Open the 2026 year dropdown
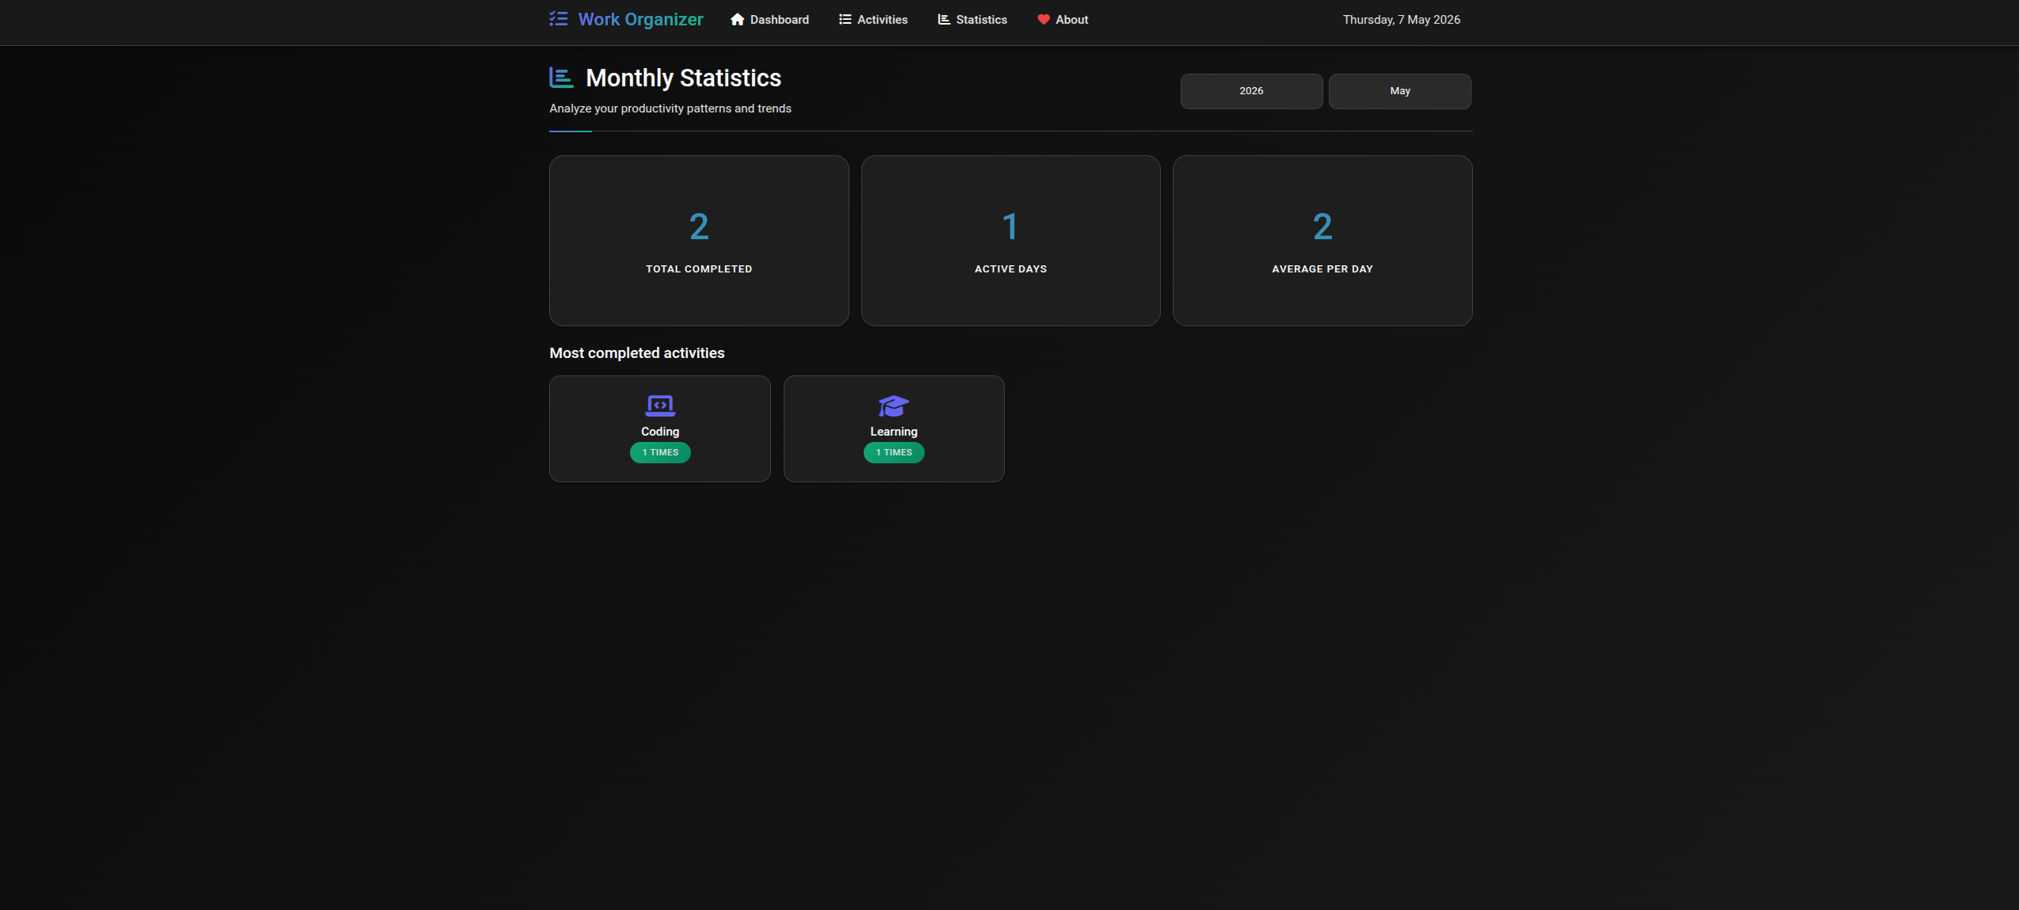2019x910 pixels. tap(1251, 91)
